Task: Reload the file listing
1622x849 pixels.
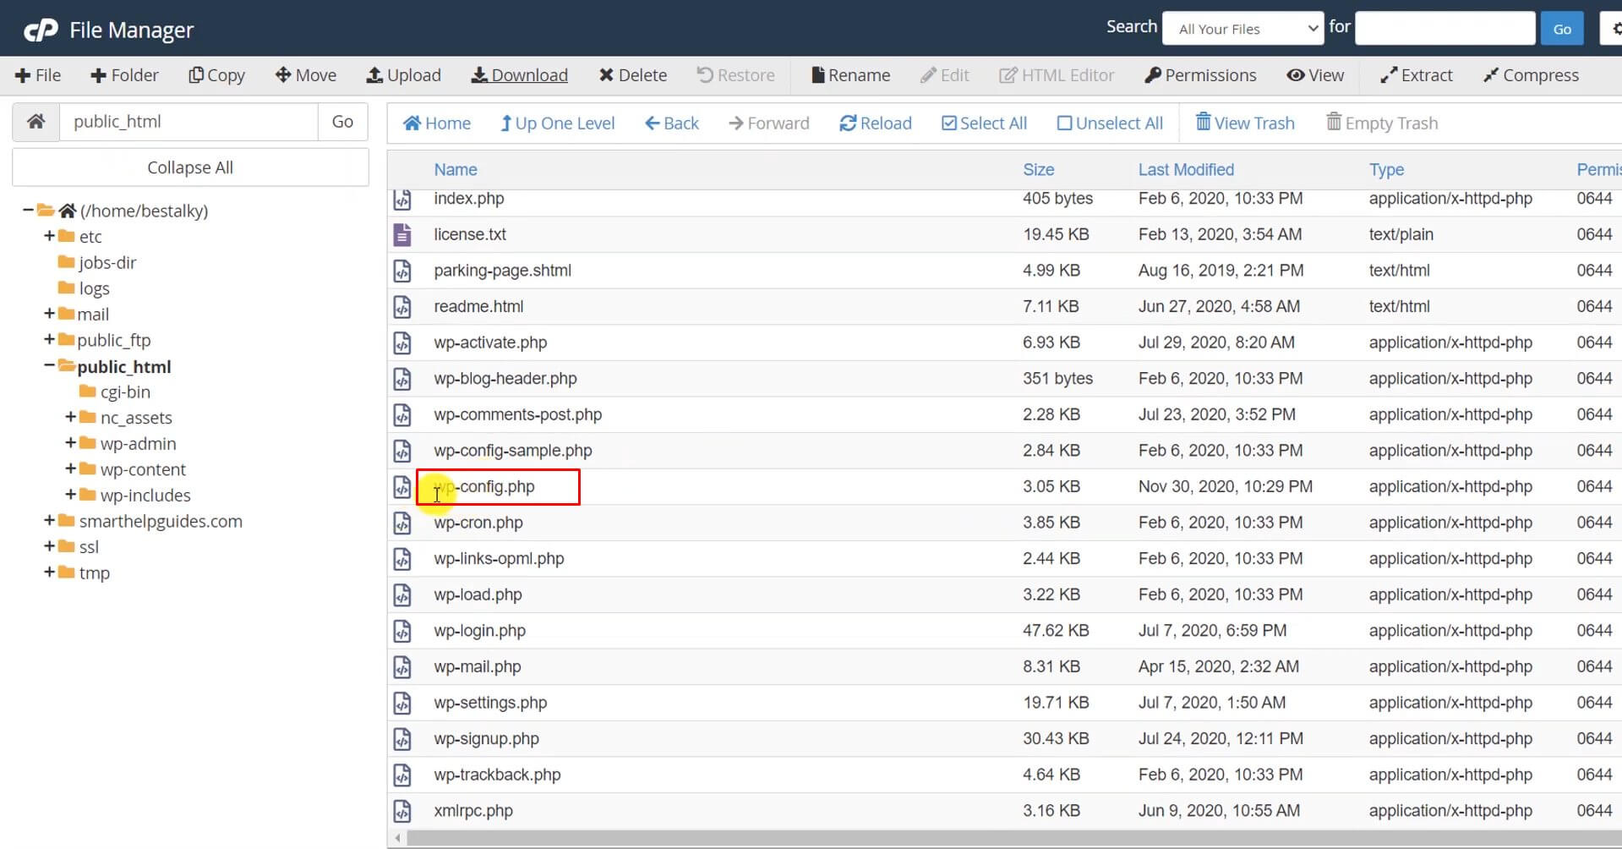Action: click(876, 123)
